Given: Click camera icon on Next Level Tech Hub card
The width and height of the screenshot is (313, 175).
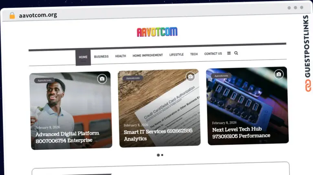Looking at the screenshot, I should (x=279, y=74).
